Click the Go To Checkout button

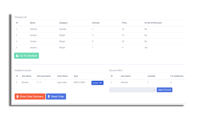26,56
